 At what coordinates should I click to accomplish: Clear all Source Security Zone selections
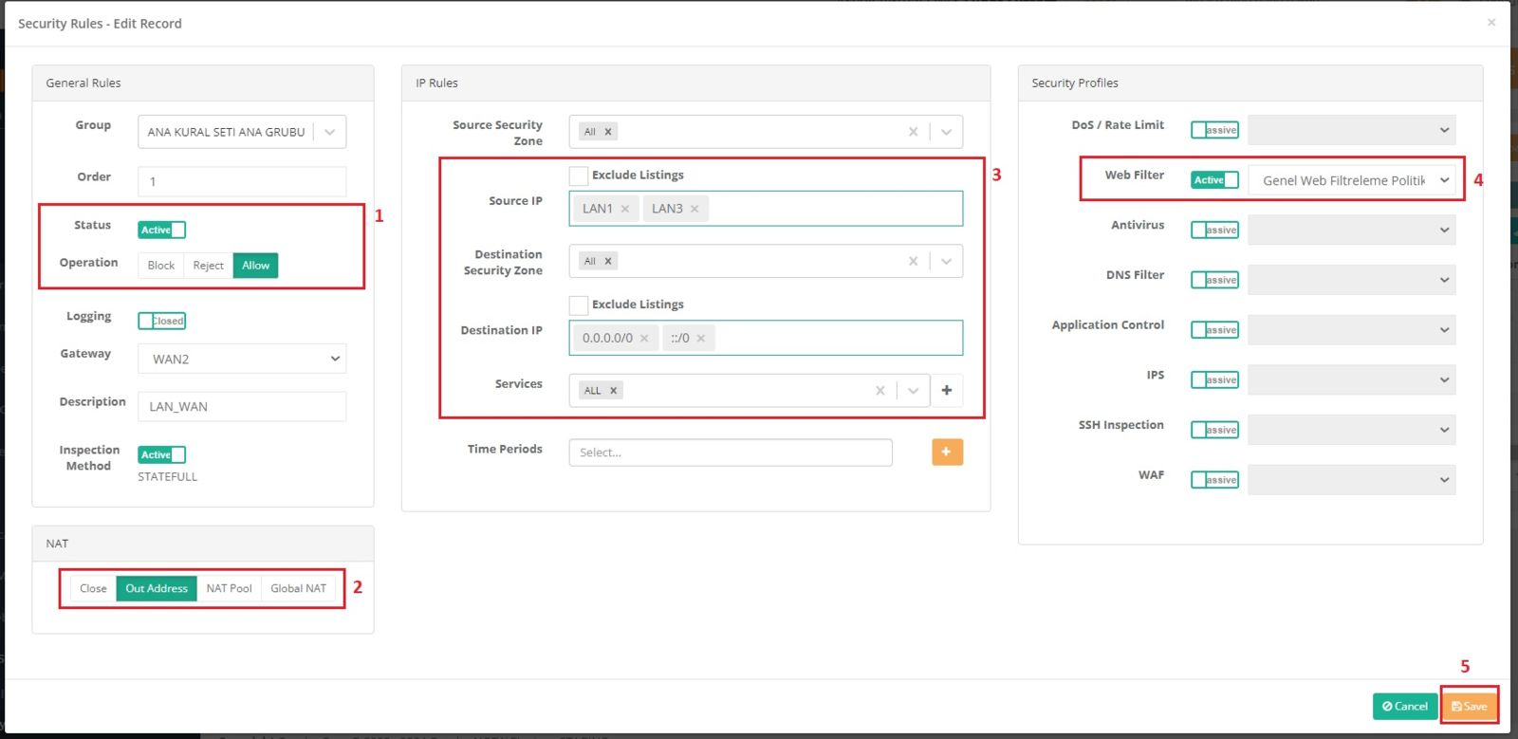(913, 132)
